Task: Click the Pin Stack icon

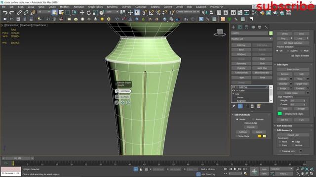Action: click(x=234, y=106)
